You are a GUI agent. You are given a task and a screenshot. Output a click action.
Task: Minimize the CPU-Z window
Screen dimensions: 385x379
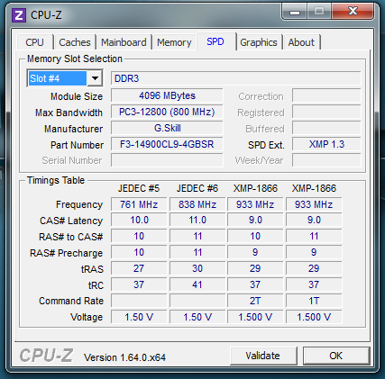[295, 12]
